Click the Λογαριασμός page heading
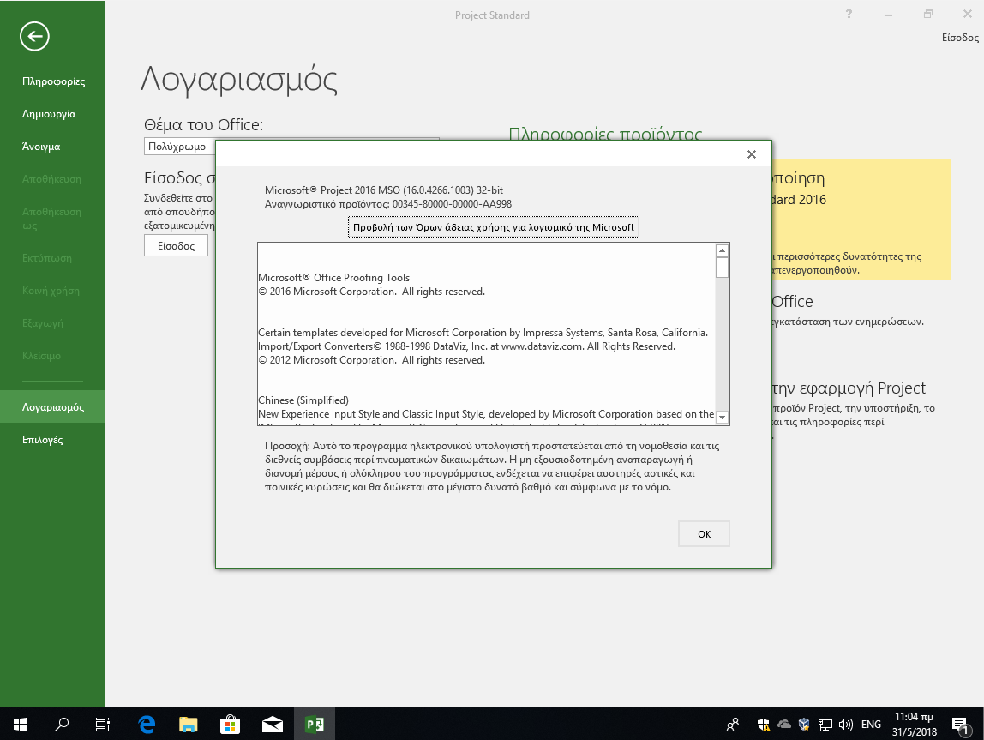Screen dimensions: 984x740 click(x=239, y=81)
